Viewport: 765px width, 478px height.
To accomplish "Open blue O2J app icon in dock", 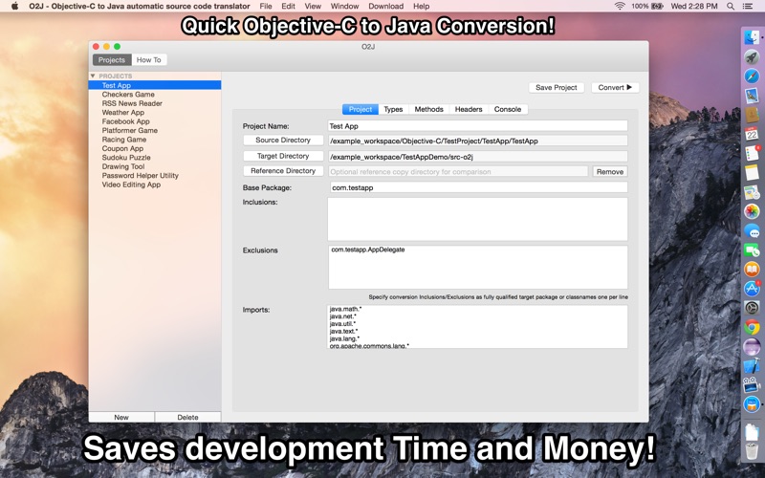I will point(752,404).
